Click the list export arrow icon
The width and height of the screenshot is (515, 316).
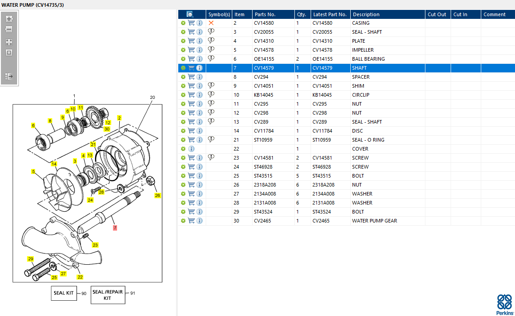click(9, 76)
